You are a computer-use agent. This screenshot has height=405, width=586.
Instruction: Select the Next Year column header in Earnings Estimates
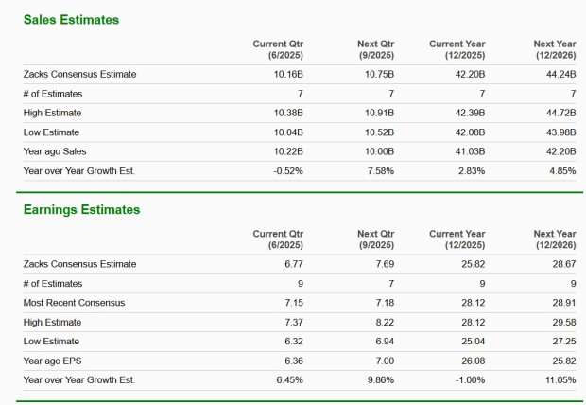tap(555, 238)
